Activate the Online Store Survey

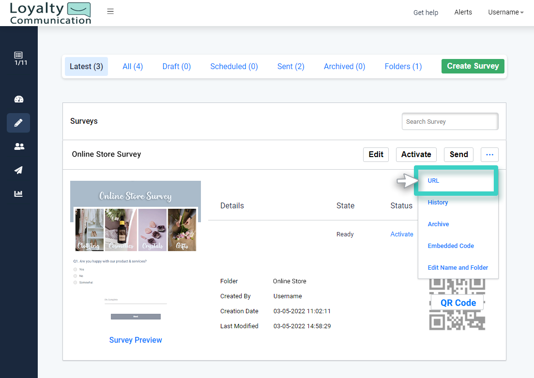[x=416, y=154]
